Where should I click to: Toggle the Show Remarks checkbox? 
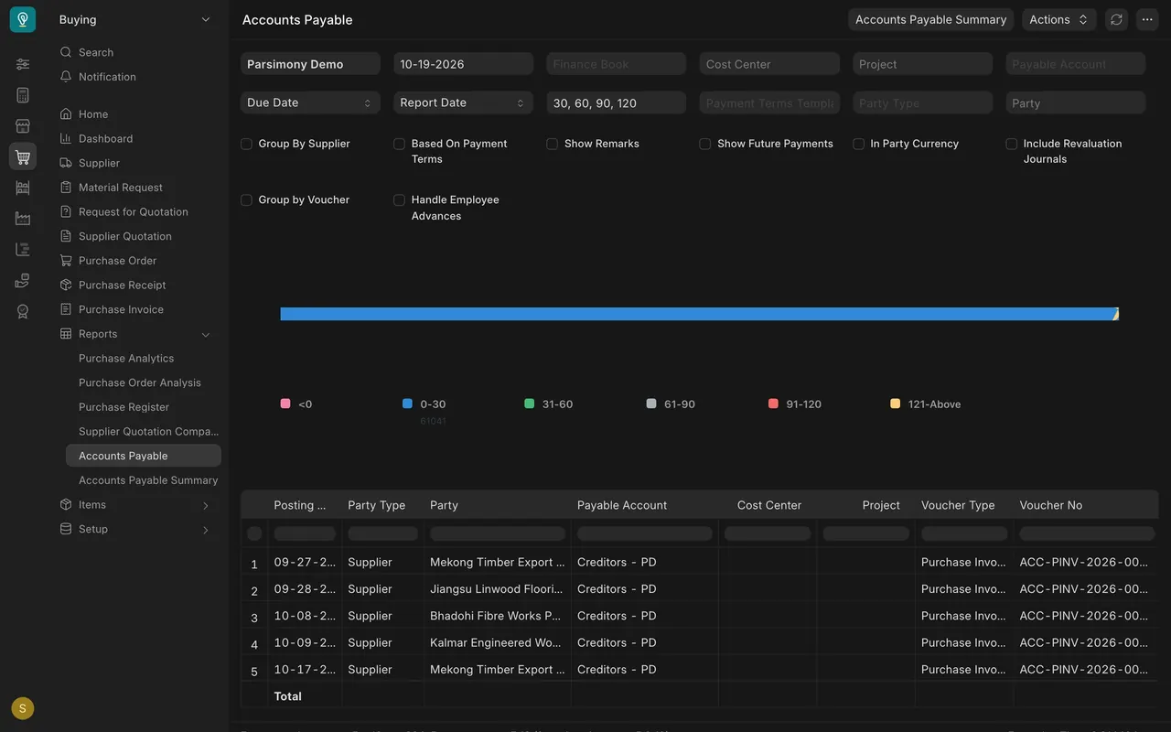(x=552, y=144)
